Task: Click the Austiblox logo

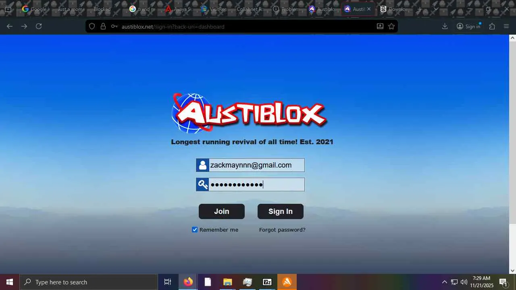Action: 250,113
